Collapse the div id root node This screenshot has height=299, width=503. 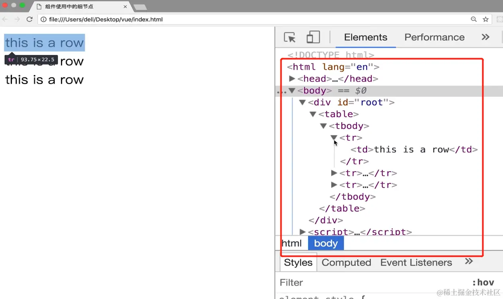(x=302, y=102)
